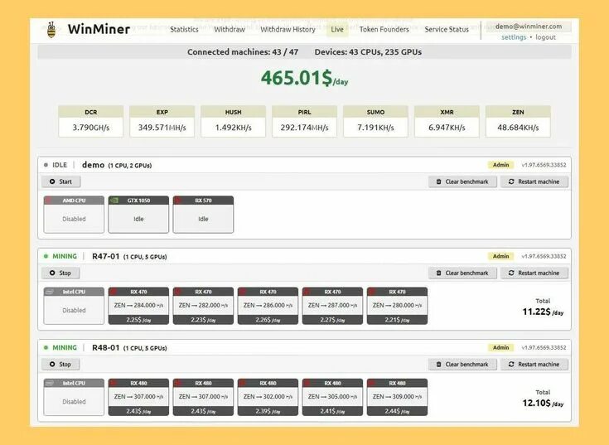Stop mining on machine R48-01
The width and height of the screenshot is (609, 445).
pos(60,365)
